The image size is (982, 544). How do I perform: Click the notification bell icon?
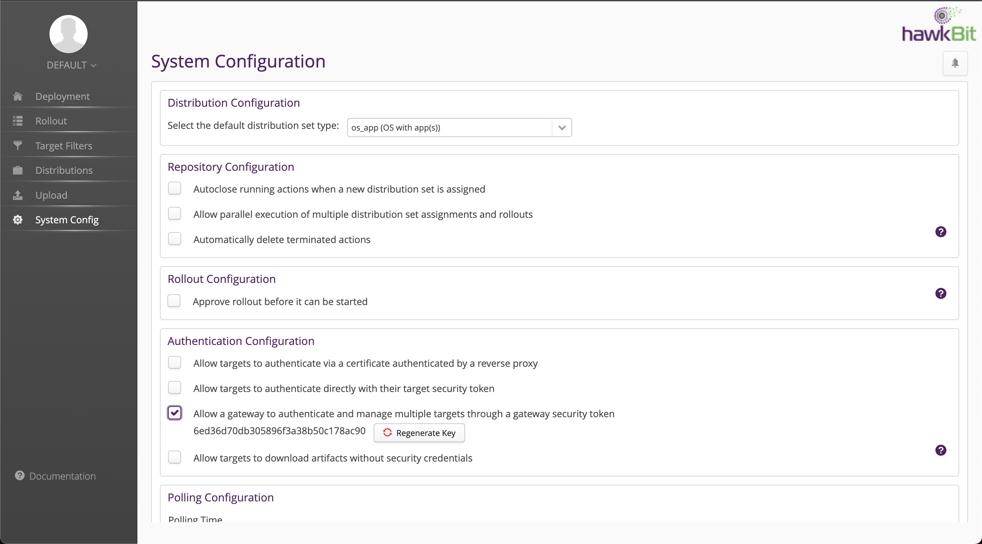pyautogui.click(x=955, y=63)
